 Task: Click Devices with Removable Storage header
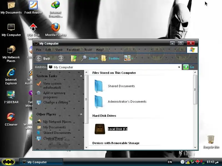click(116, 143)
